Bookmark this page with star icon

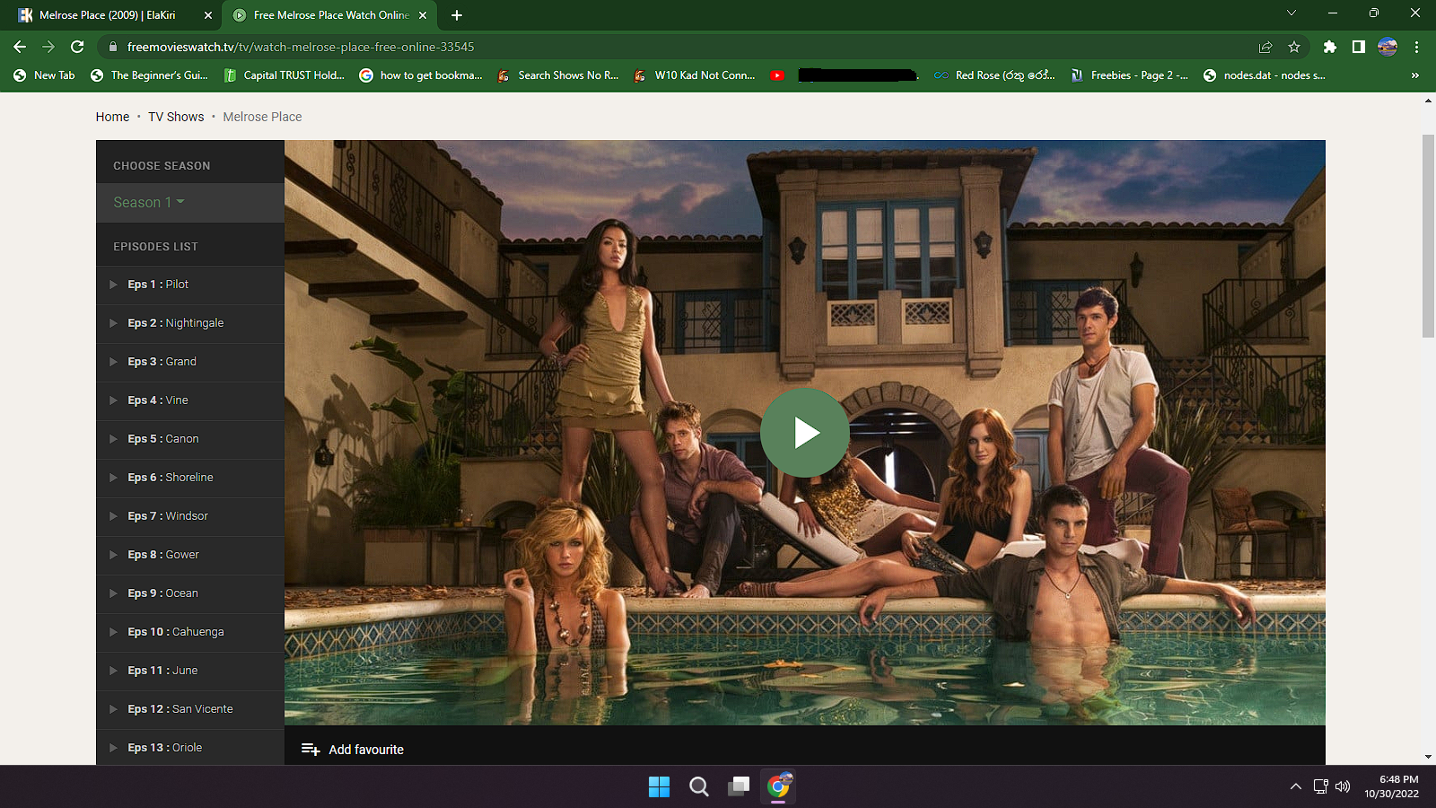pos(1294,47)
